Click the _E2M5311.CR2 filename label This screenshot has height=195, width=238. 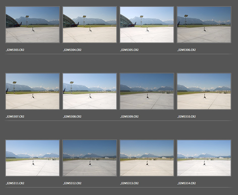point(15,183)
